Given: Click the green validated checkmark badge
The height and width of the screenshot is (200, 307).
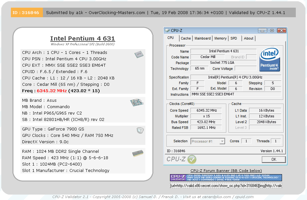Looking at the screenshot, I should coord(192,159).
